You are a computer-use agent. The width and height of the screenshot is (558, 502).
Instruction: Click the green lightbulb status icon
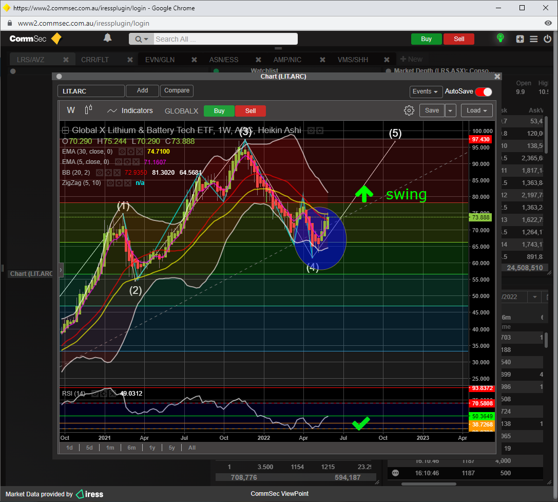[x=501, y=38]
